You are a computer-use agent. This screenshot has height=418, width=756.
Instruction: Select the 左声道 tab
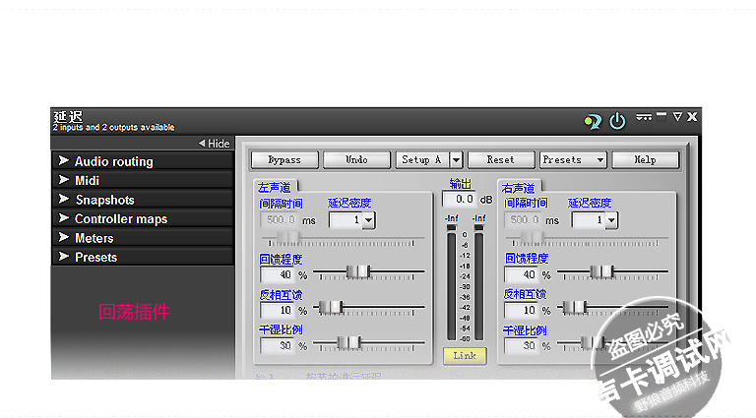pyautogui.click(x=276, y=187)
